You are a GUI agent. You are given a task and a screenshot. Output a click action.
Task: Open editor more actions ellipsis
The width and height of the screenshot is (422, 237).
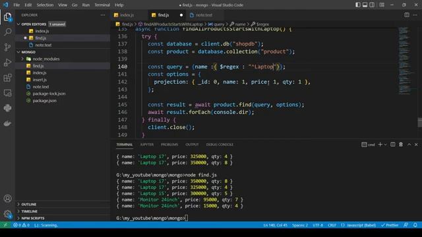tap(415, 15)
